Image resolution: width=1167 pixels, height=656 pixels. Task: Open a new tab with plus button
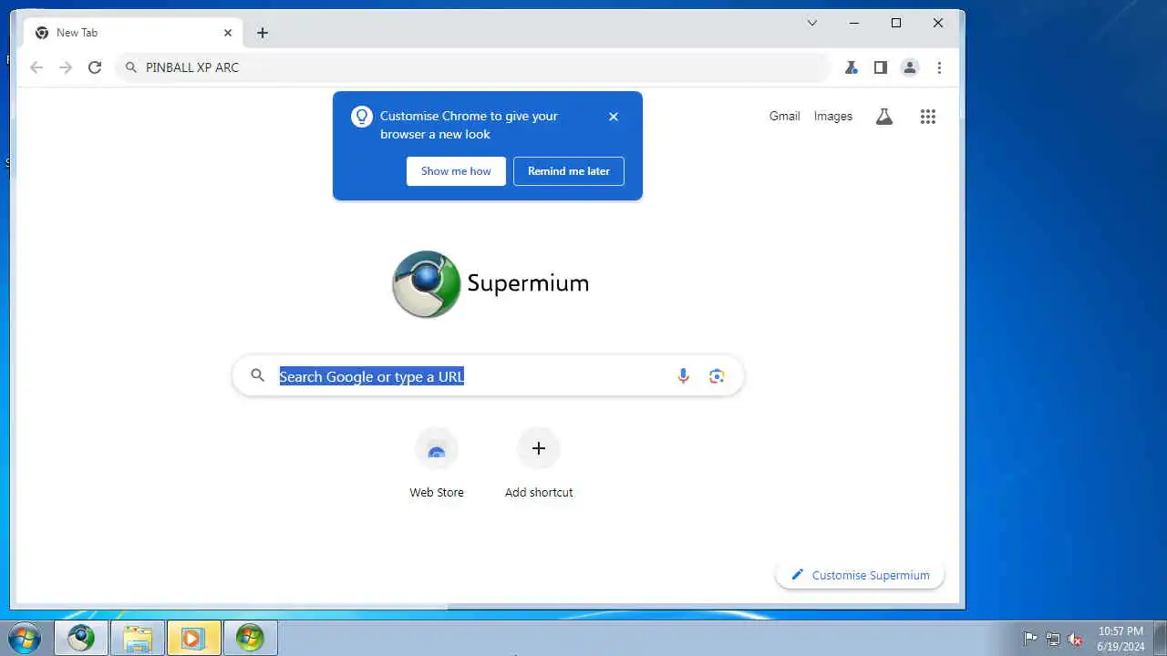click(263, 33)
